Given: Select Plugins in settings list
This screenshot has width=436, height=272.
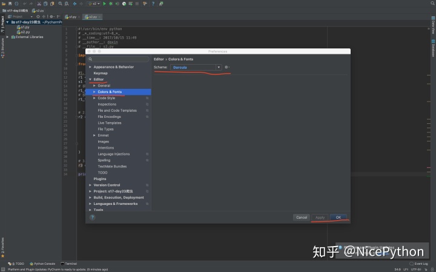Looking at the screenshot, I should coord(100,179).
